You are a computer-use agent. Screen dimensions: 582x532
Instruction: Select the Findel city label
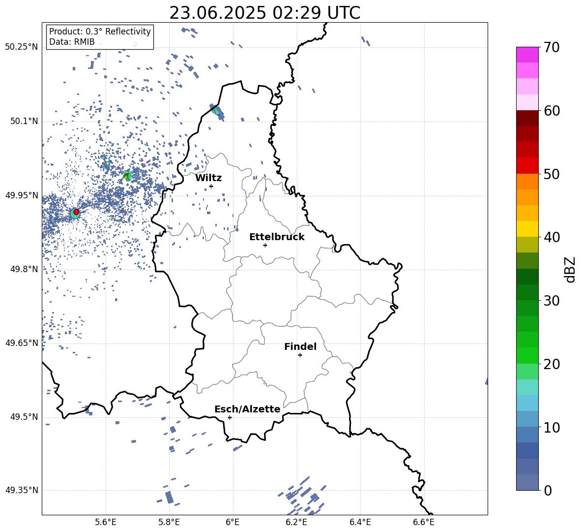point(300,346)
